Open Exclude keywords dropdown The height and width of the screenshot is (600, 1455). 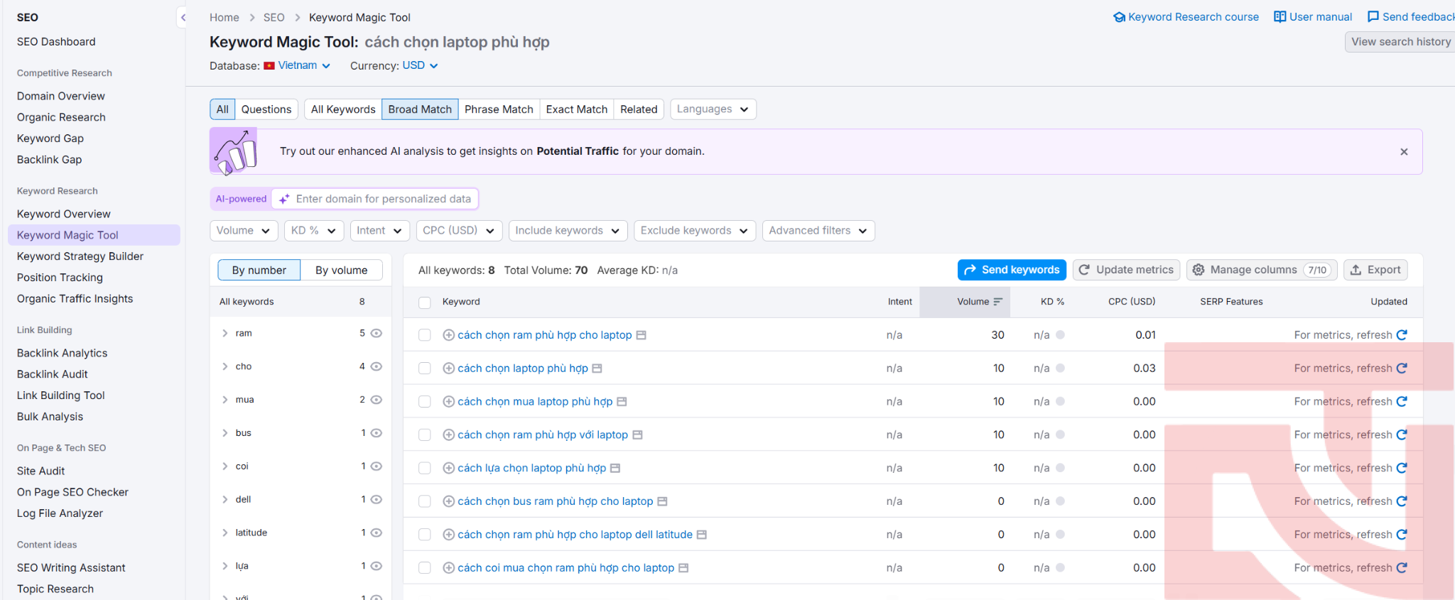coord(694,231)
